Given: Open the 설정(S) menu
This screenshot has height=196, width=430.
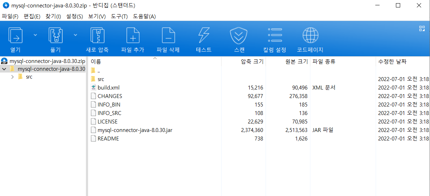Looking at the screenshot, I should point(75,16).
